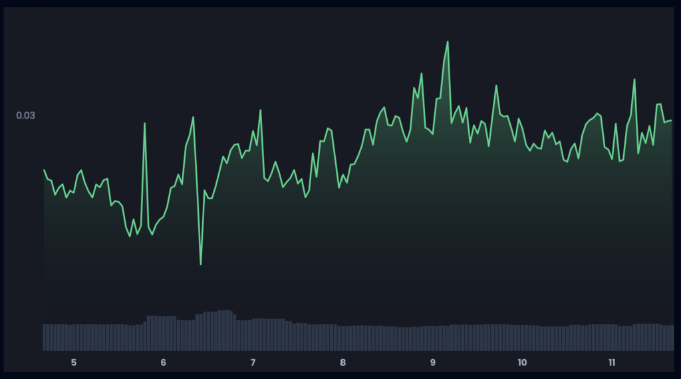Viewport: 681px width, 379px height.
Task: Click the x-axis date label 7
Action: pos(253,362)
